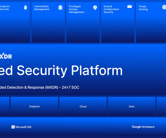166x138 pixels.
Task: Click the Detection & Response 24×7 SOC subtitle
Action: tap(39, 87)
